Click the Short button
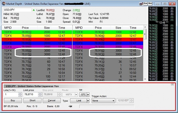The image size is (178, 113). pyautogui.click(x=32, y=101)
